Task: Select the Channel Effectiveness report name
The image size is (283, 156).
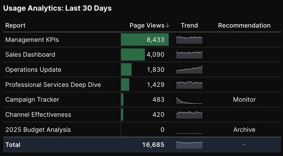Action: [x=38, y=115]
